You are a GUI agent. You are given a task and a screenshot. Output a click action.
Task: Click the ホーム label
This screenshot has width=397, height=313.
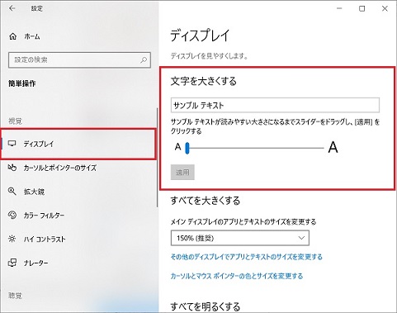click(32, 36)
